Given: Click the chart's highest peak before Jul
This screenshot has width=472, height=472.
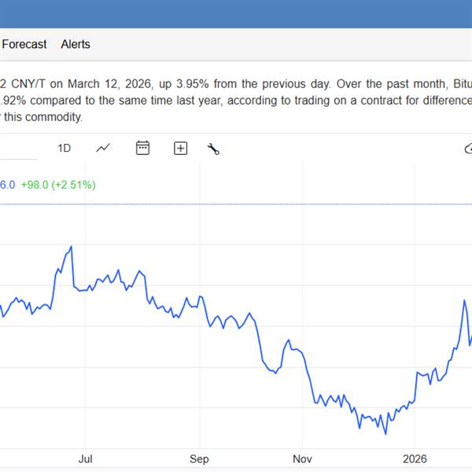Looking at the screenshot, I should 72,247.
